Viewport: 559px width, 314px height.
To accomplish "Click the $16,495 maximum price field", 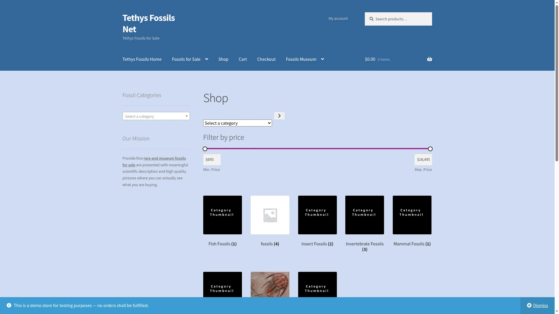I will [423, 160].
